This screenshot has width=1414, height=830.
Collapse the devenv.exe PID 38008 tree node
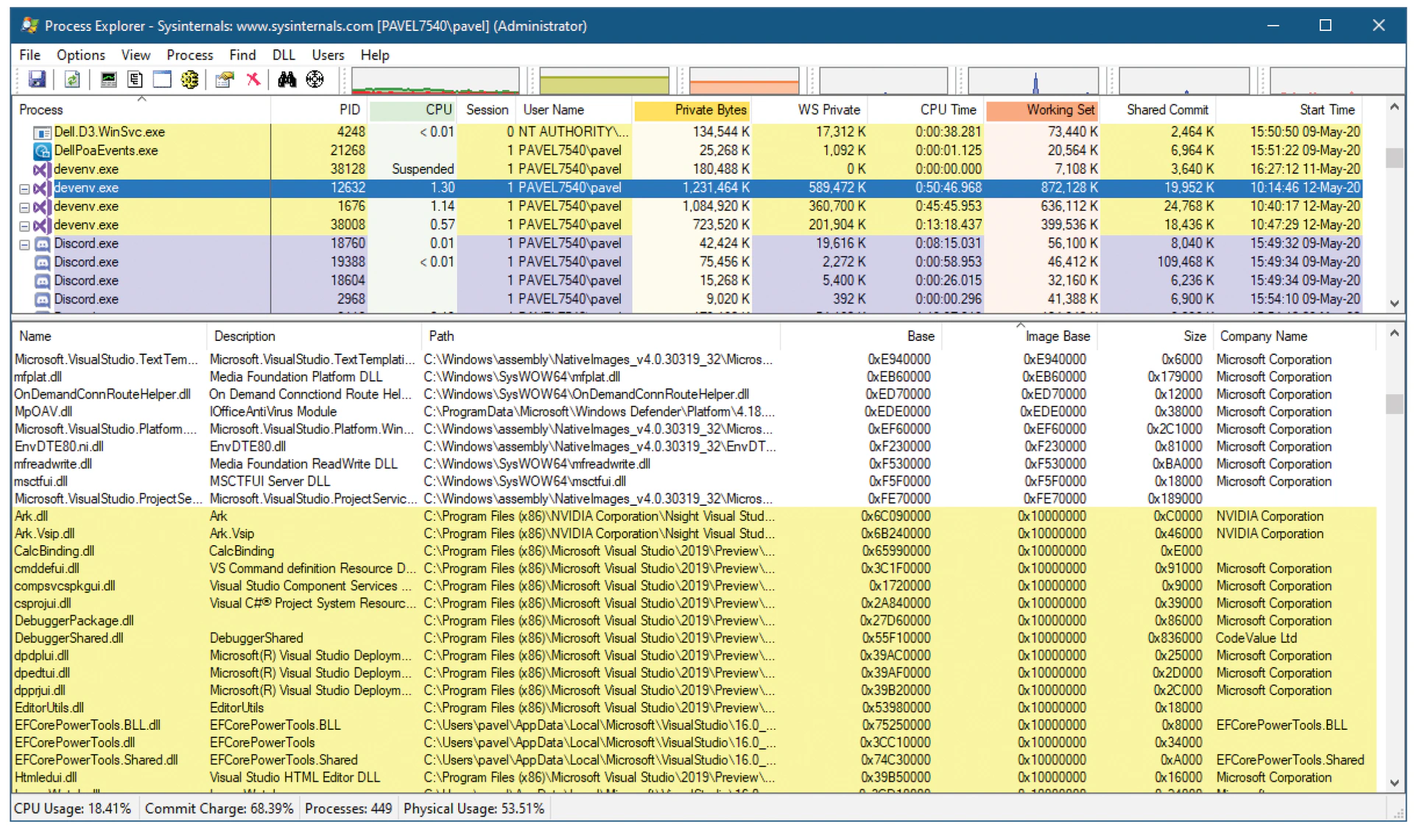[x=24, y=226]
